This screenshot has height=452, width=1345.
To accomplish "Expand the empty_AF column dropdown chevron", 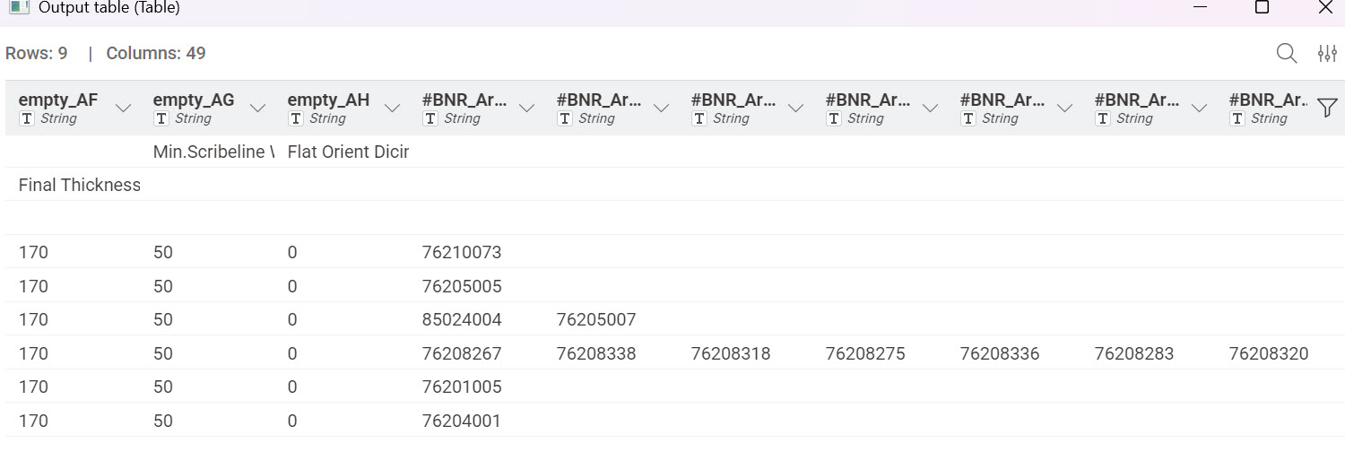I will coord(124,109).
